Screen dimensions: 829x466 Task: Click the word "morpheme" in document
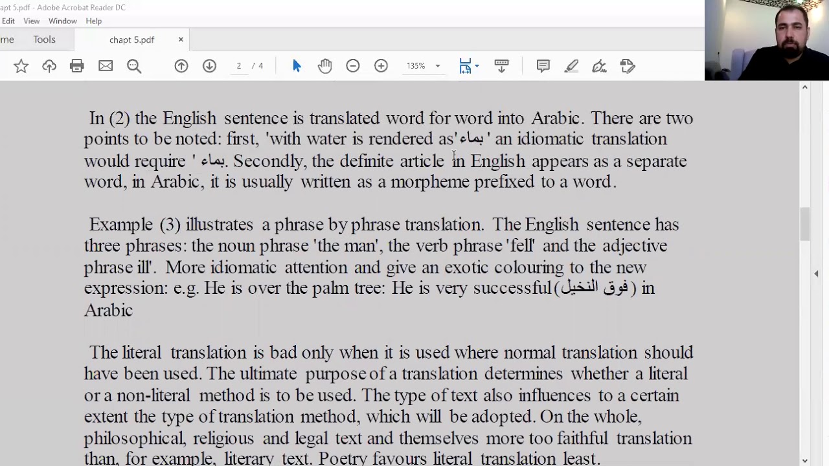tap(430, 182)
